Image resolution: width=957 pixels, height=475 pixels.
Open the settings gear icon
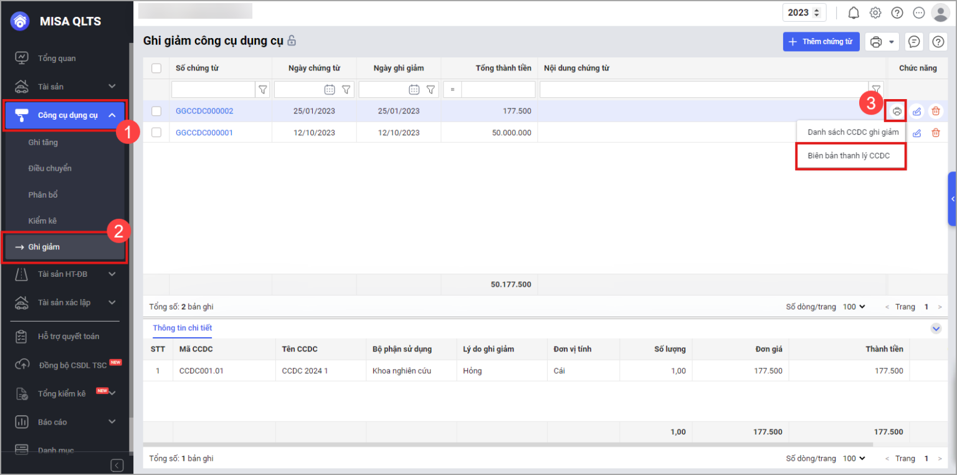tap(875, 12)
